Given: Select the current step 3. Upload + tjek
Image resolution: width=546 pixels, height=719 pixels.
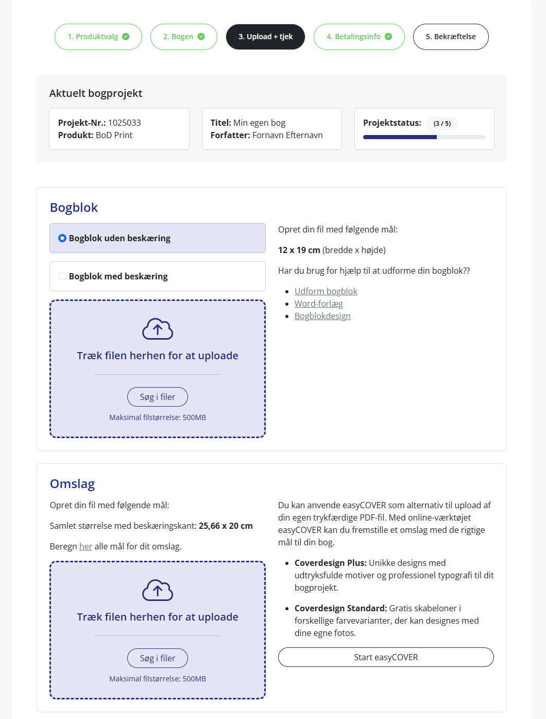Looking at the screenshot, I should pos(265,37).
